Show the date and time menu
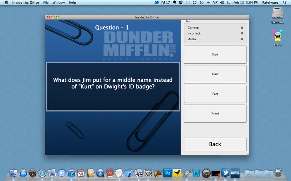The image size is (291, 181). point(243,3)
